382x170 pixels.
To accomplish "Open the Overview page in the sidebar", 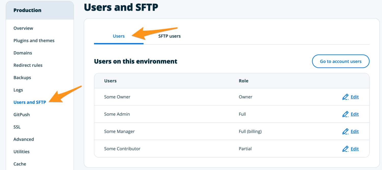I will tap(23, 28).
